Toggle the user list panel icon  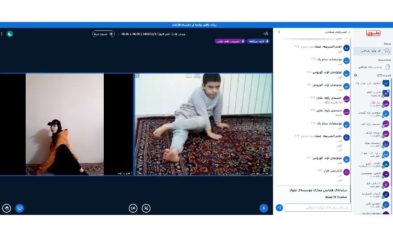click(x=266, y=33)
